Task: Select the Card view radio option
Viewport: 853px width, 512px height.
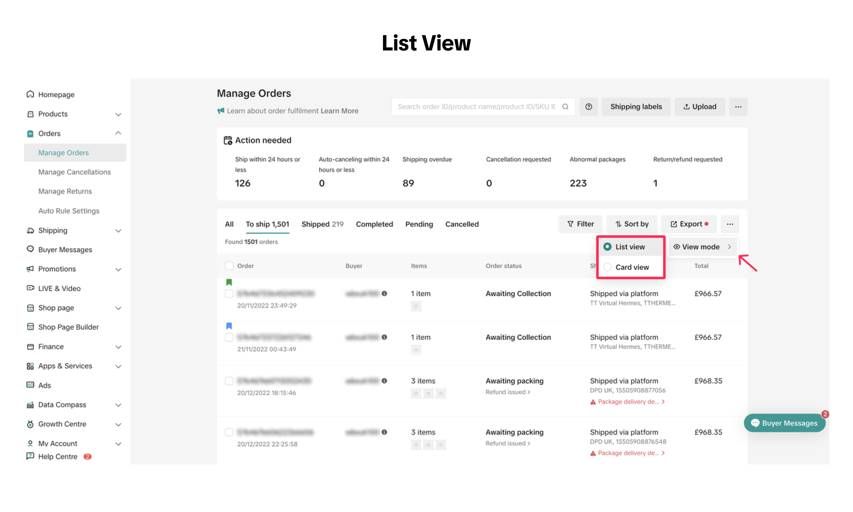Action: click(x=607, y=267)
